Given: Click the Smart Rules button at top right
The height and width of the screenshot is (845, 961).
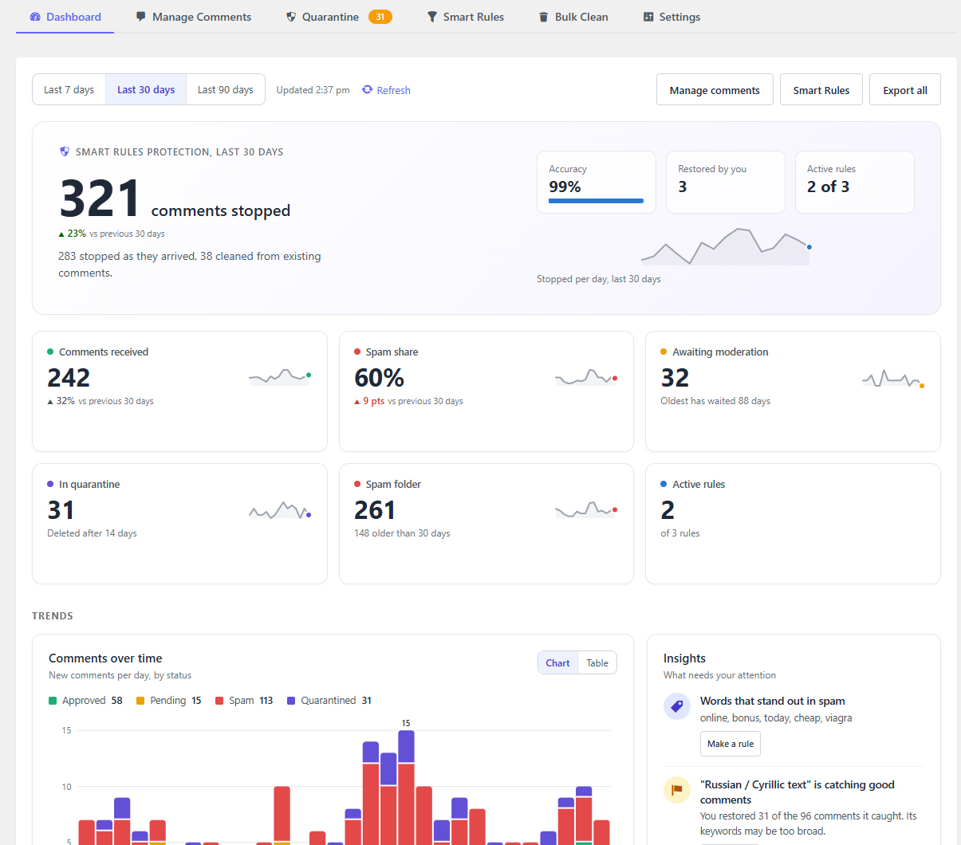Looking at the screenshot, I should click(x=821, y=90).
